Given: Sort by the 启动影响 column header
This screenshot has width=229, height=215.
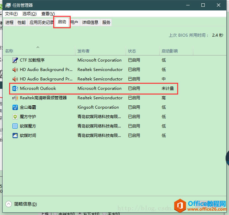Looking at the screenshot, I should (169, 51).
